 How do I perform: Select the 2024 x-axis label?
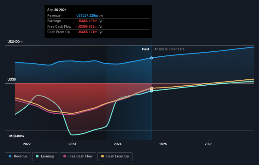click(x=118, y=144)
